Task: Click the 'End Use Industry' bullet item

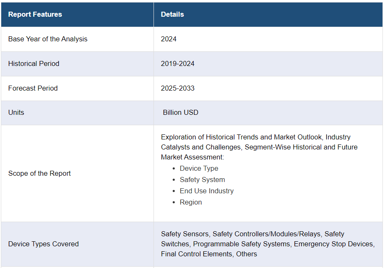Action: click(x=207, y=191)
